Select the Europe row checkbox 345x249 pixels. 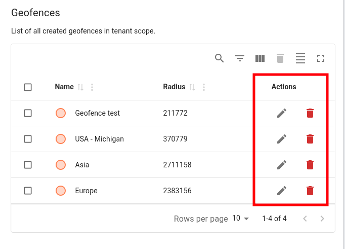[x=28, y=191]
